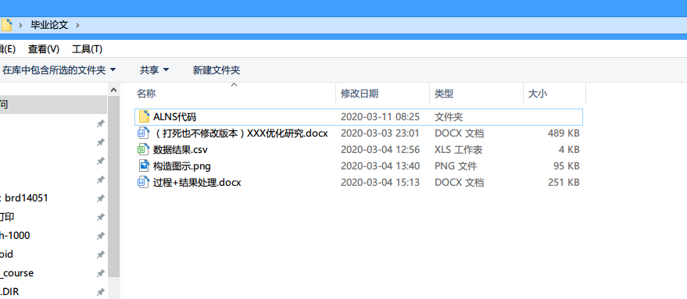Click the 95 KB size cell
Viewport: 687px width, 299px height.
pos(567,166)
